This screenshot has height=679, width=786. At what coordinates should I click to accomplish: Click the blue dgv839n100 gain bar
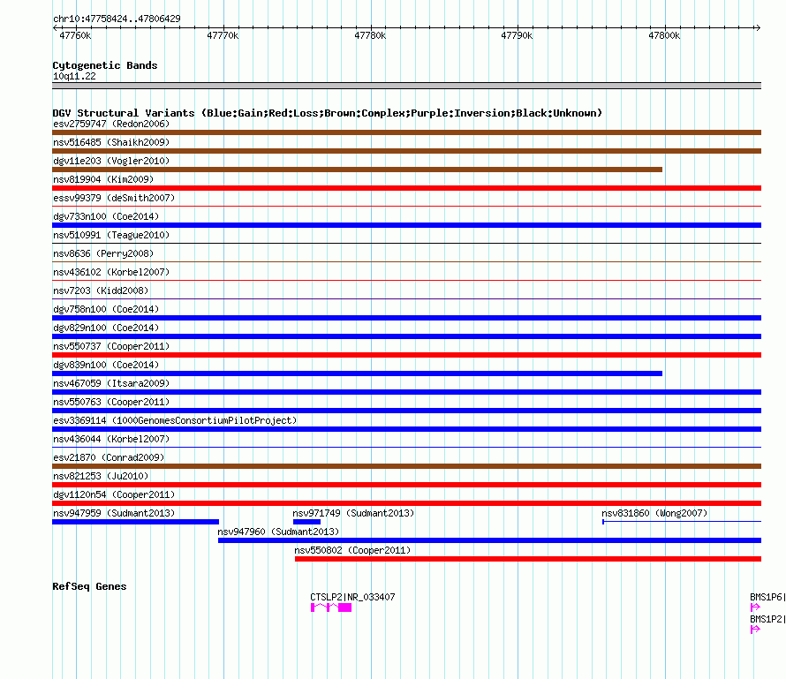(x=358, y=373)
